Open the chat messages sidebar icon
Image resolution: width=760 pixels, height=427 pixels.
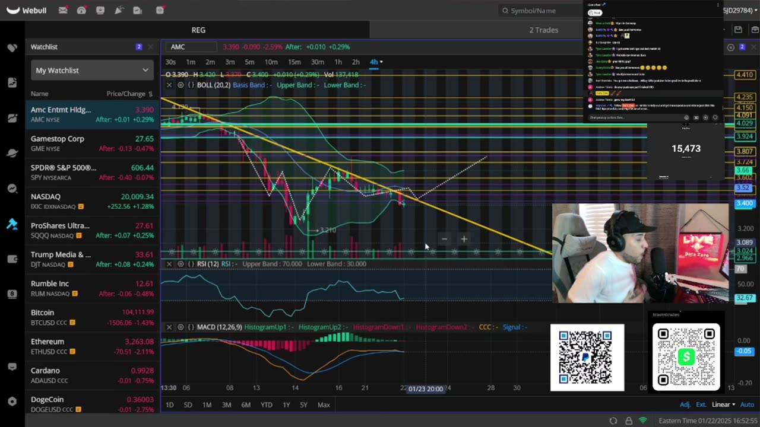click(x=12, y=367)
